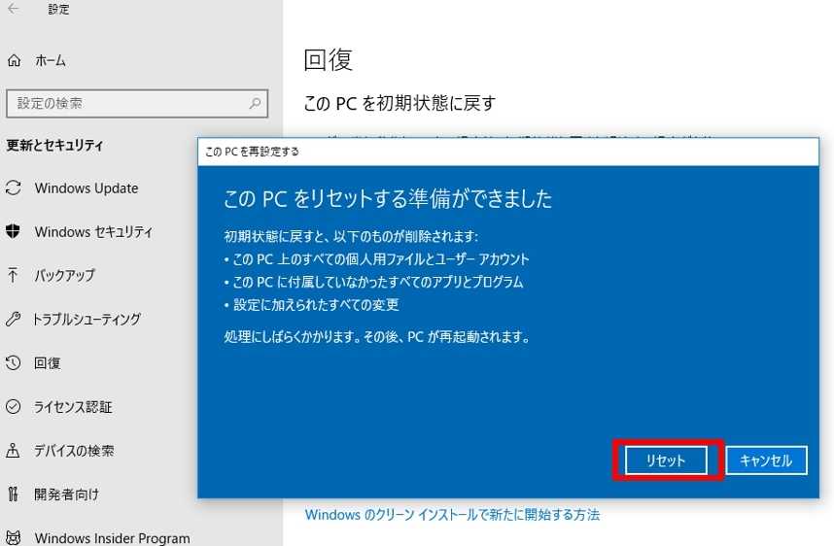The image size is (834, 546).
Task: Click the ホーム house icon
Action: coord(14,60)
